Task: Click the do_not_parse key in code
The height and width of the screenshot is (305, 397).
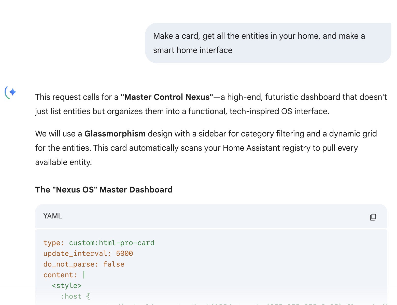Action: pyautogui.click(x=69, y=264)
